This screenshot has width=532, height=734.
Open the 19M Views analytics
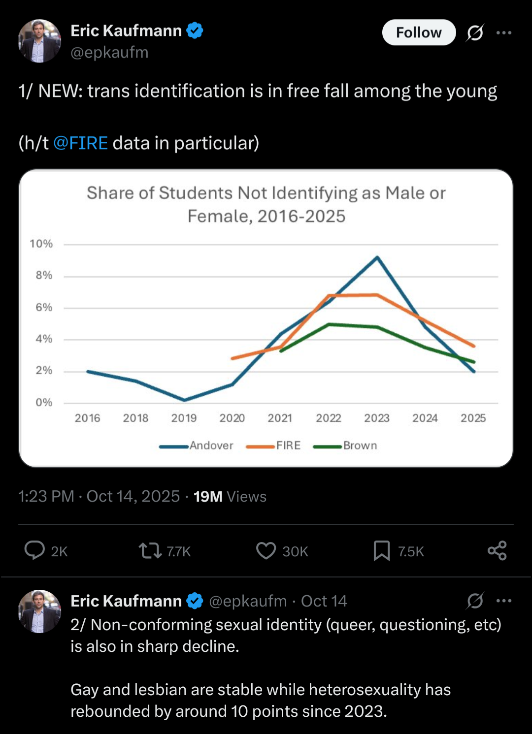(x=230, y=496)
